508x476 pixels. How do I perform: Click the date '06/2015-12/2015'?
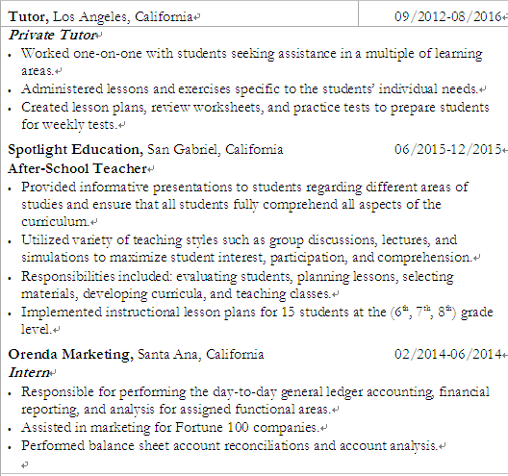click(447, 149)
